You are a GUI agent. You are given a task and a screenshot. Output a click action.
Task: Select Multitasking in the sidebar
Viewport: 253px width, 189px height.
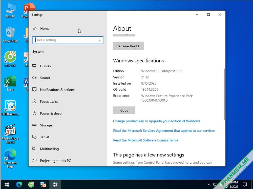(68, 149)
